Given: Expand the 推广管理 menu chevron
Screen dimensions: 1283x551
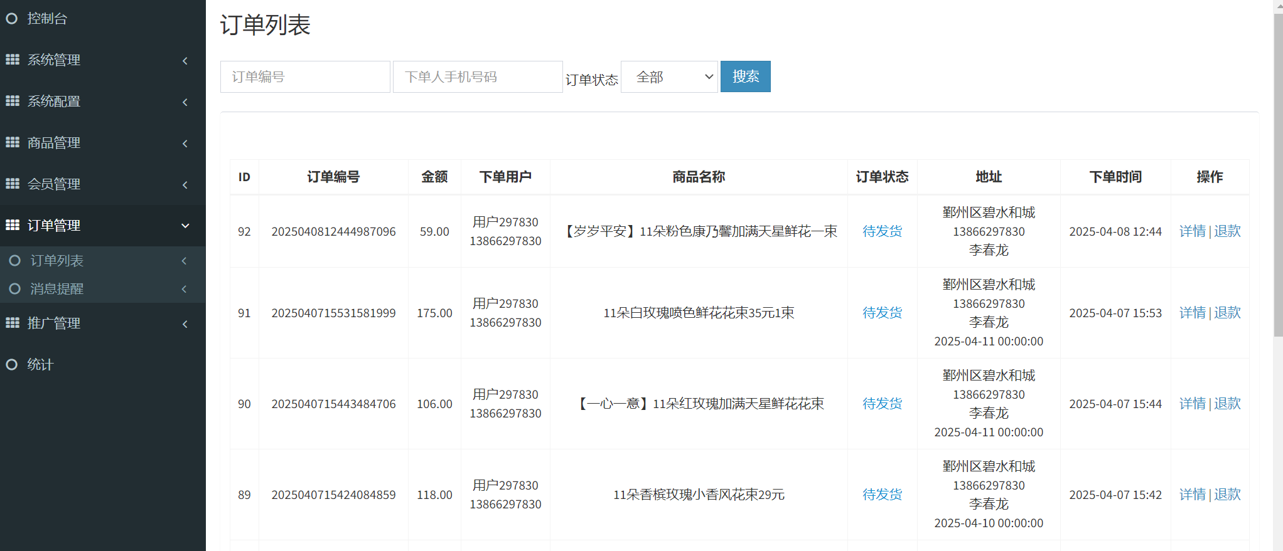Looking at the screenshot, I should click(x=185, y=323).
